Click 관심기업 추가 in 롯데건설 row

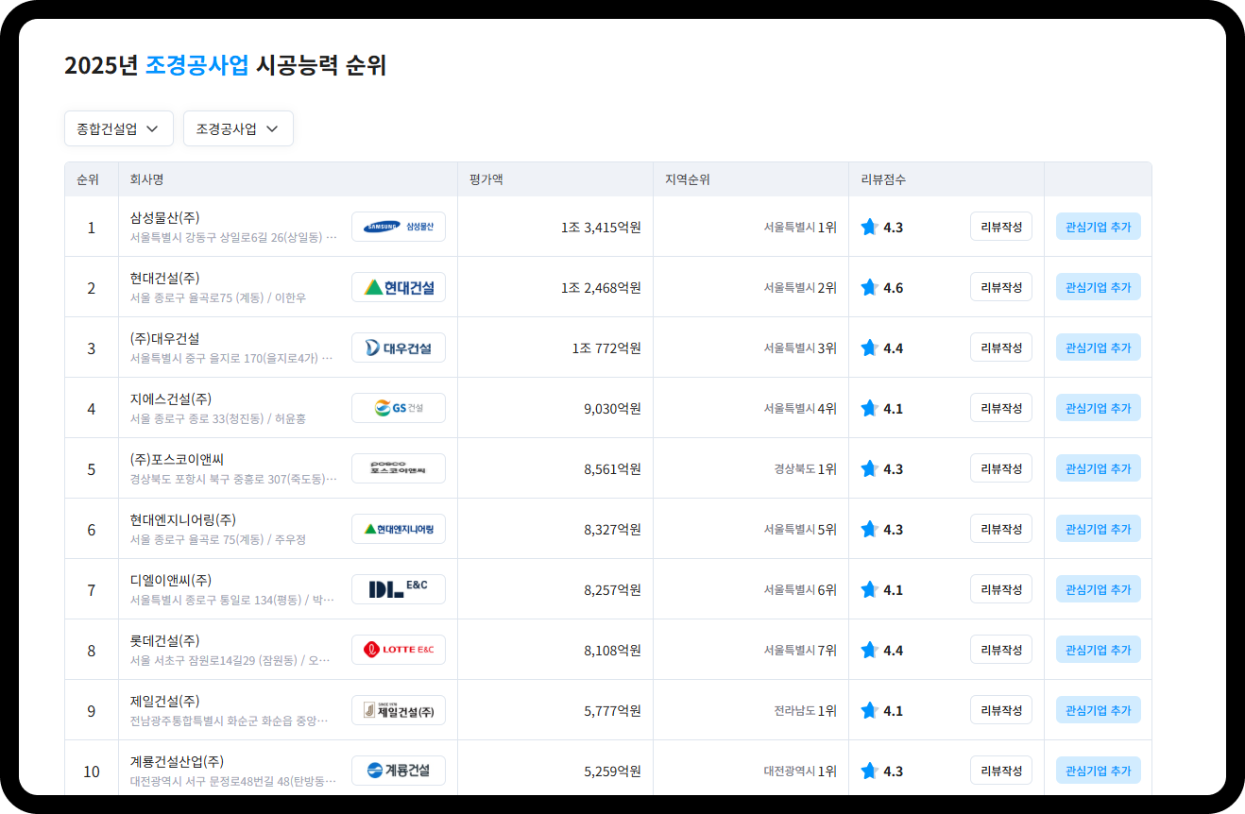(1099, 650)
